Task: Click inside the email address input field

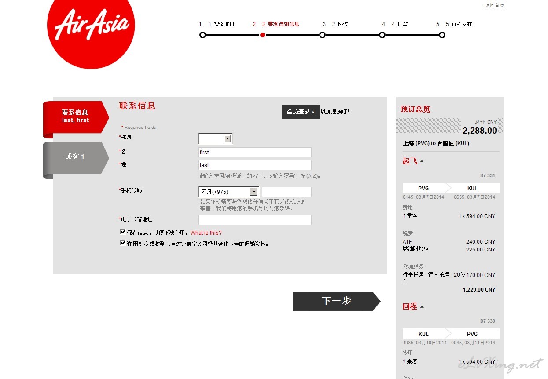Action: 254,220
